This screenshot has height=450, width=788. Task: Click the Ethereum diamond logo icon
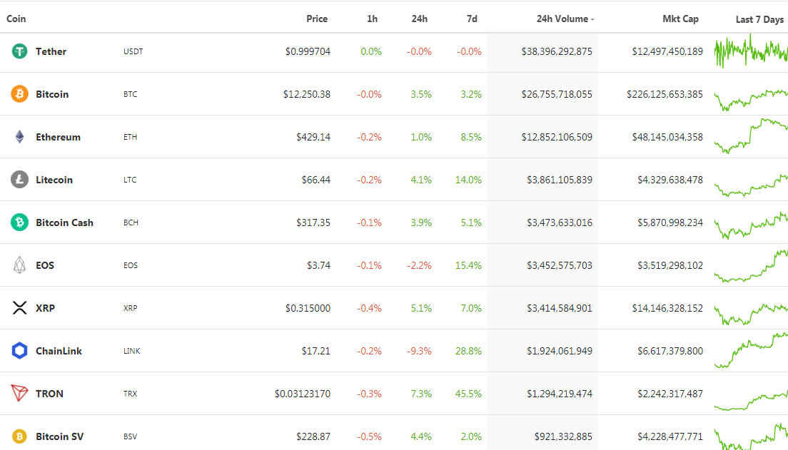click(19, 137)
